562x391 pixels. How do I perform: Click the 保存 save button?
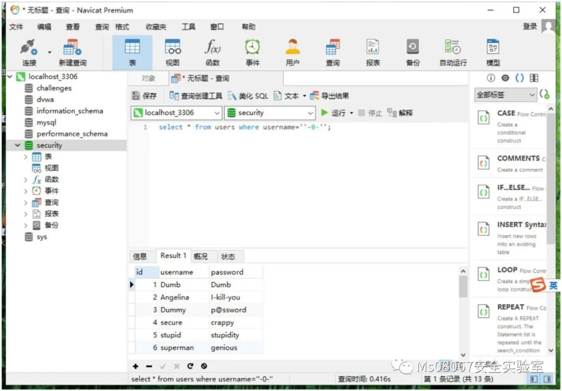[x=145, y=96]
